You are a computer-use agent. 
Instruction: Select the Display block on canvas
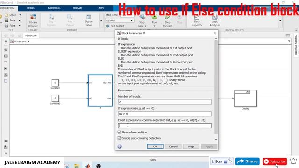pos(245,98)
